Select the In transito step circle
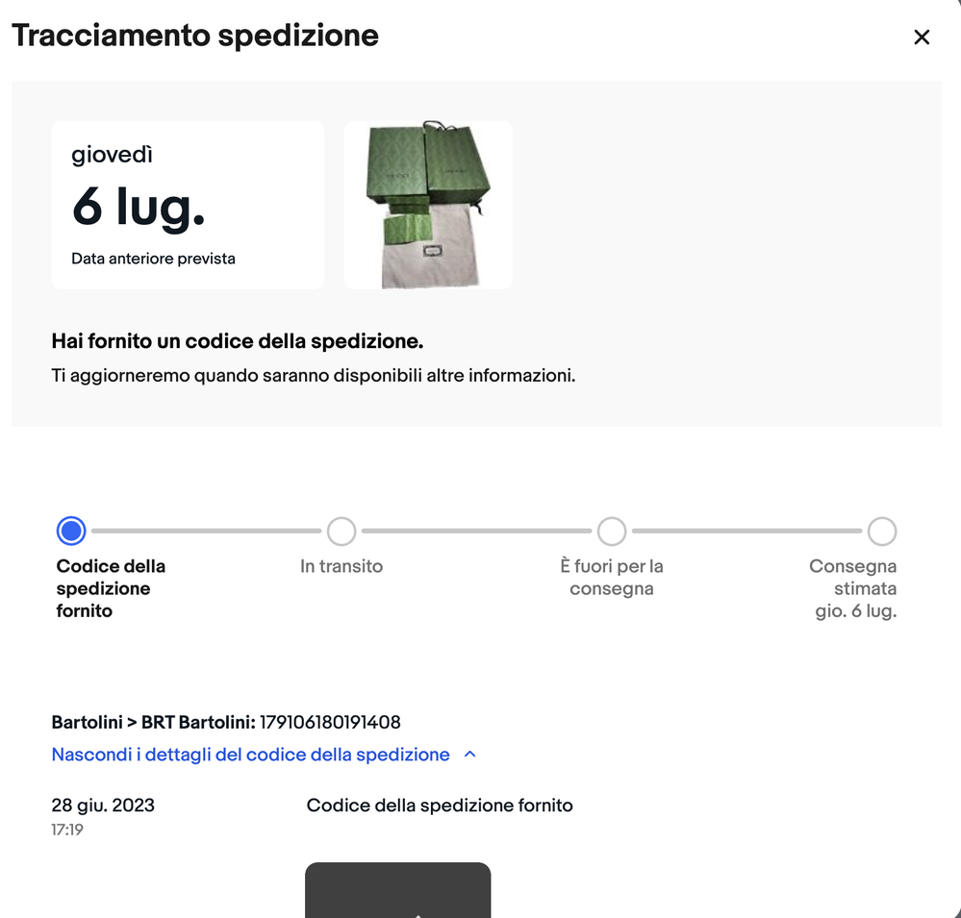This screenshot has height=918, width=961. pos(341,531)
